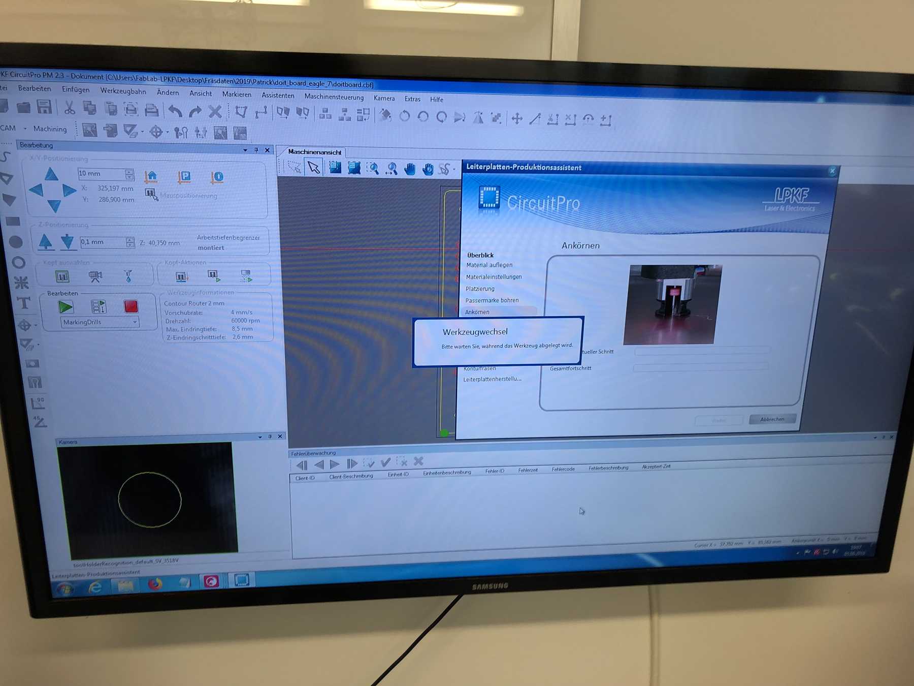This screenshot has width=914, height=686.
Task: Click the Mauspositionierung icon
Action: coord(151,194)
